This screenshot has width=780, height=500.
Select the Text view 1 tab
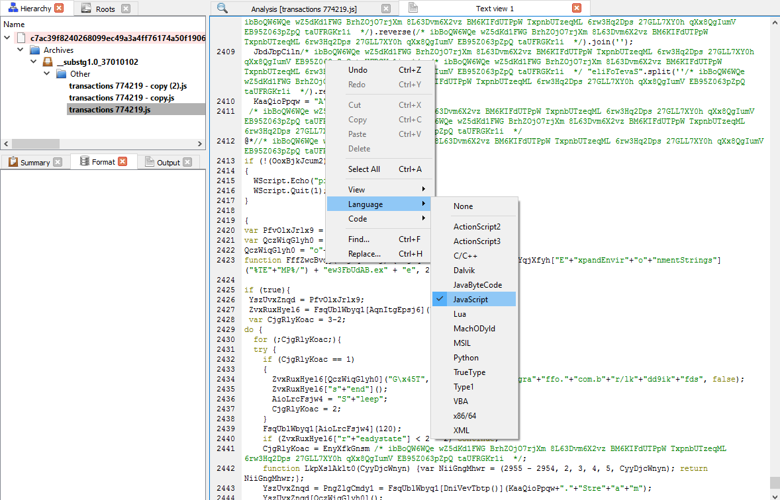[x=495, y=8]
